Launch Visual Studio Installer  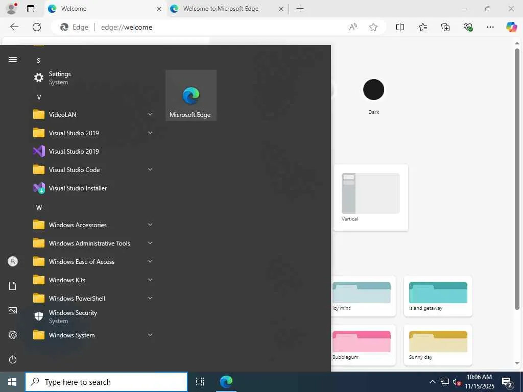[x=93, y=188]
